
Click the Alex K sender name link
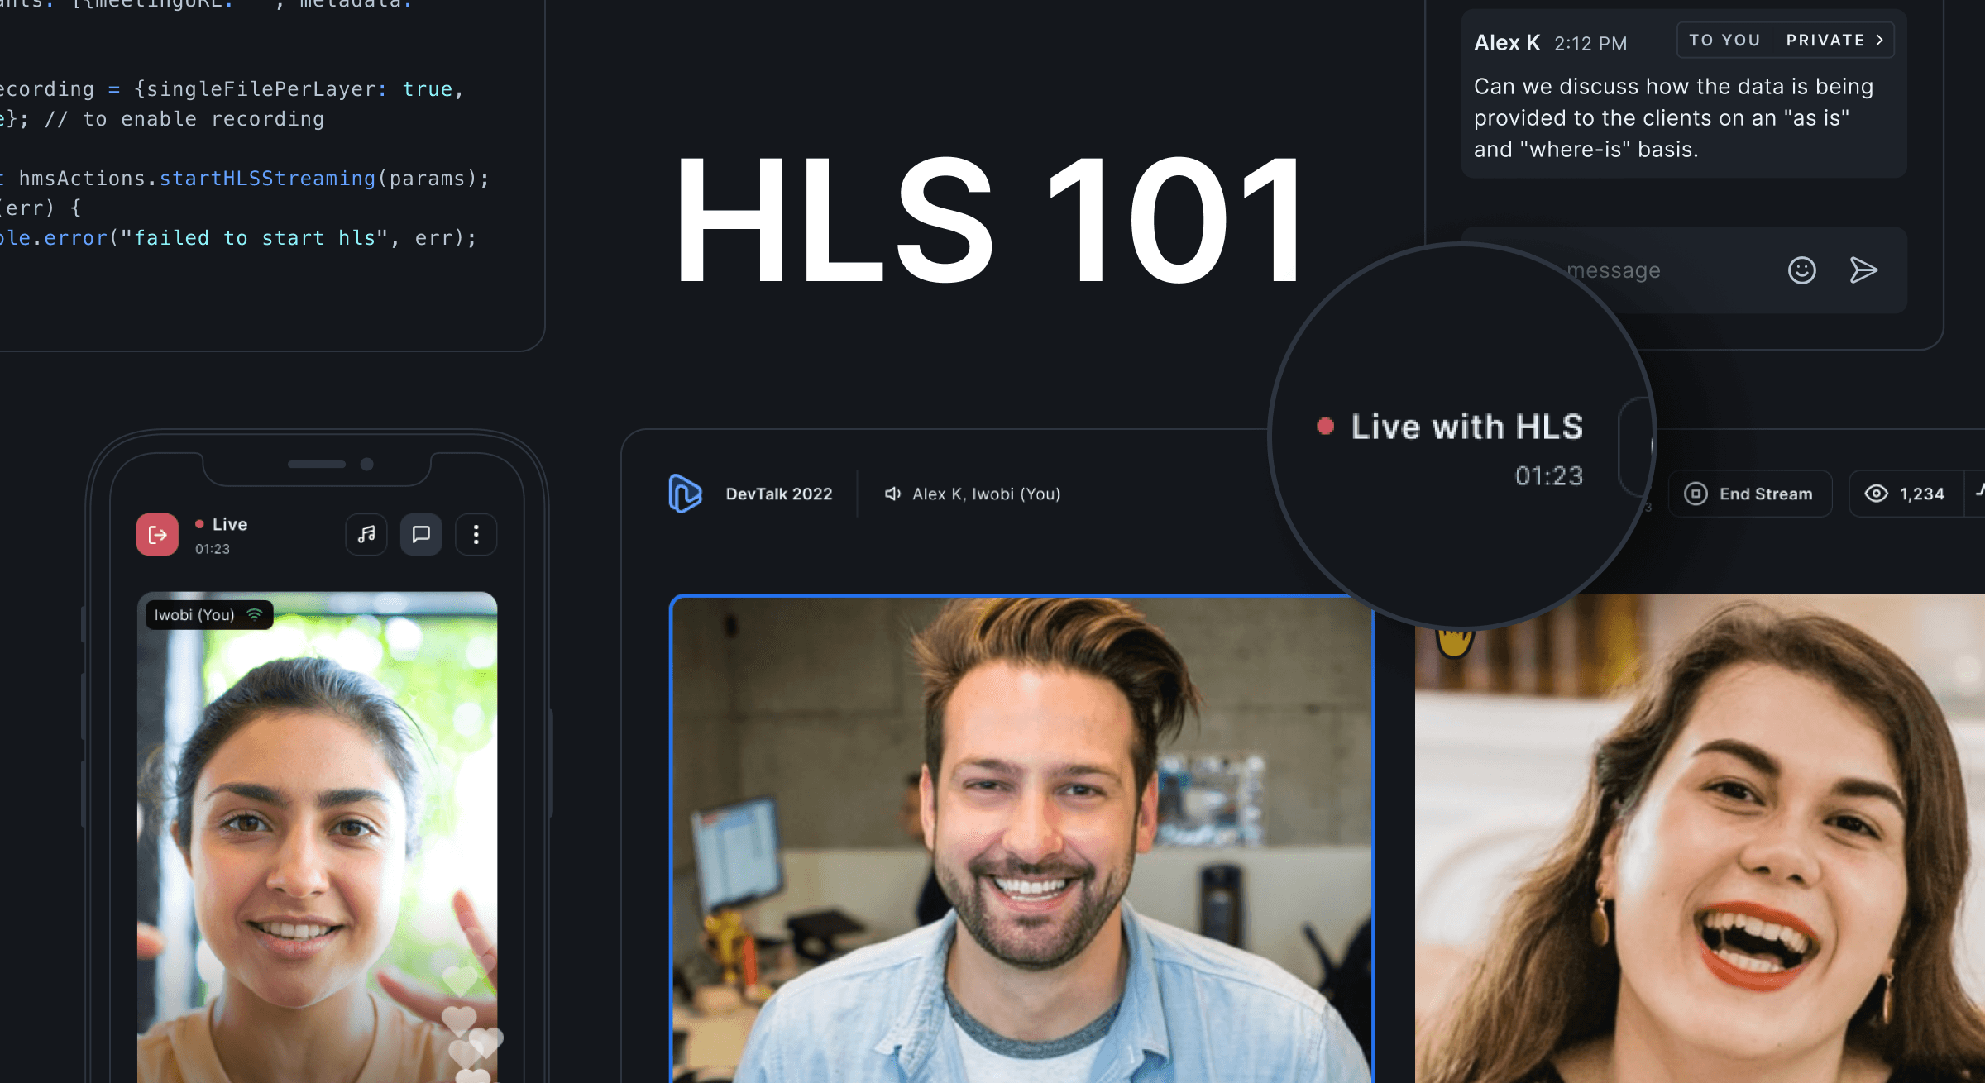click(x=1506, y=42)
